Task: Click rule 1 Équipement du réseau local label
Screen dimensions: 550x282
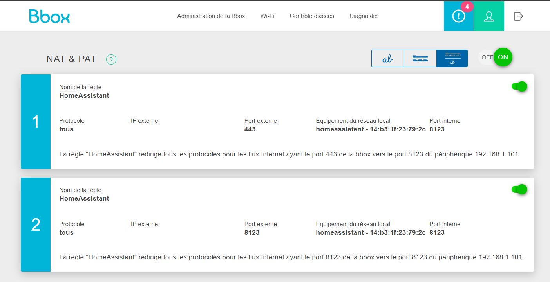Action: point(353,121)
